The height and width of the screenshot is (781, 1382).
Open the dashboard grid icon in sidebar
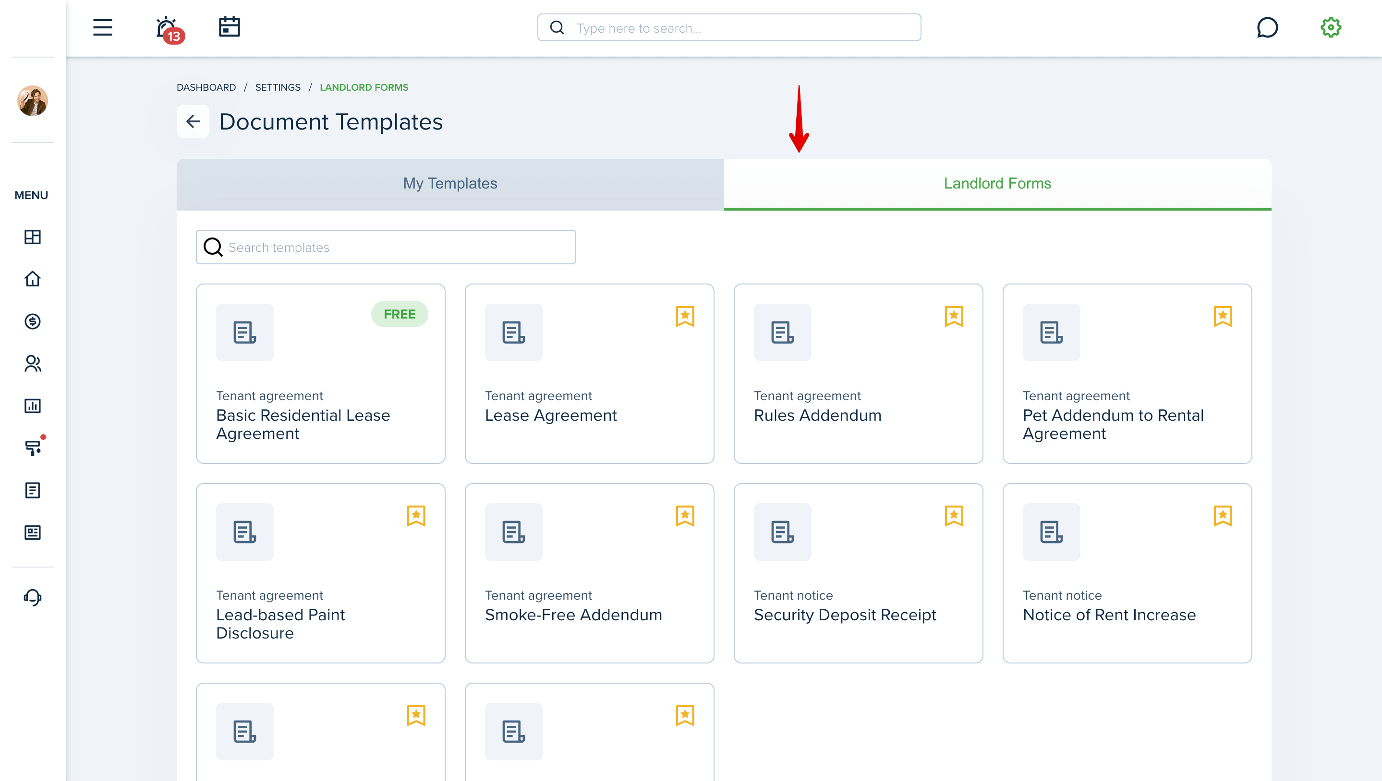pyautogui.click(x=33, y=237)
